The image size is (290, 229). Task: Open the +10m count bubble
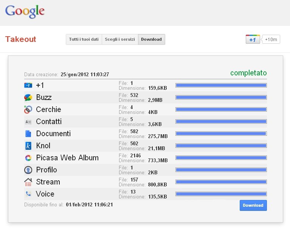click(271, 39)
